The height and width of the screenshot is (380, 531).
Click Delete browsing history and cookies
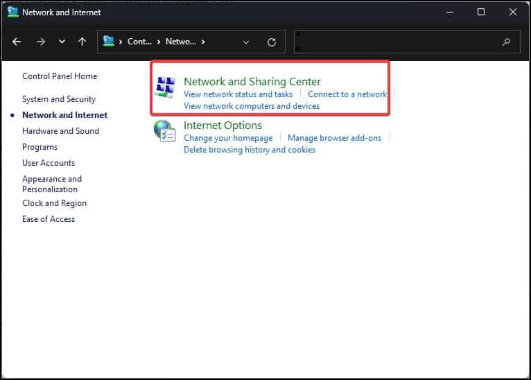pos(250,150)
